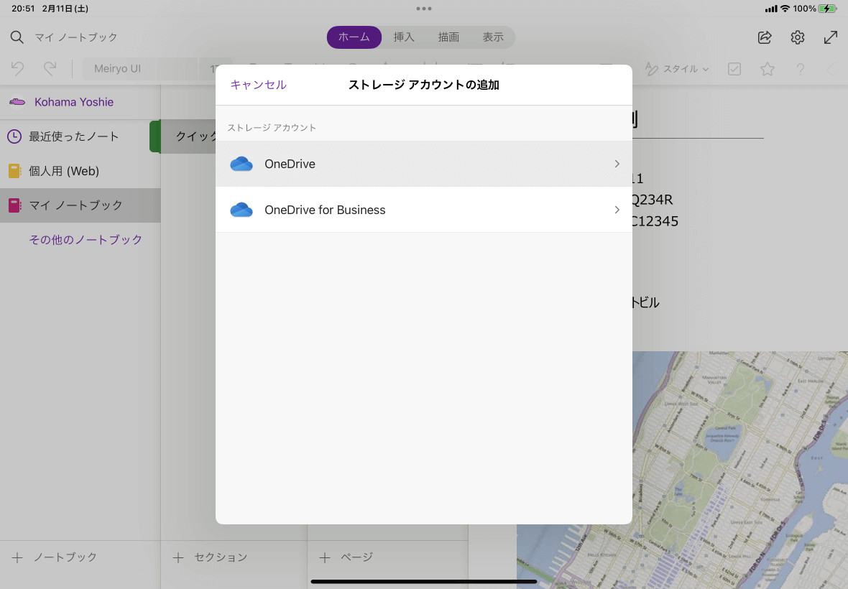Switch to the 描画 tab

(448, 37)
